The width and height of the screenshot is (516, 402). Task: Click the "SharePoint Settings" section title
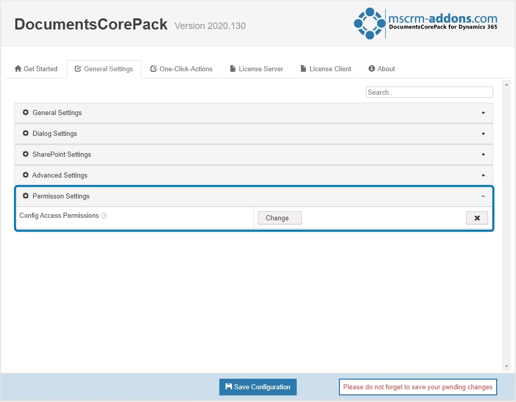pyautogui.click(x=62, y=154)
